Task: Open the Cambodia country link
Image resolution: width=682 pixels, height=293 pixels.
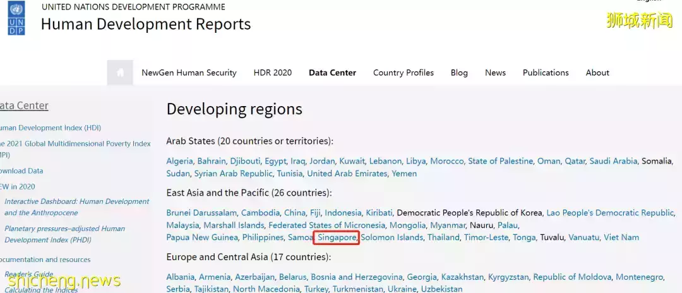Action: (260, 213)
